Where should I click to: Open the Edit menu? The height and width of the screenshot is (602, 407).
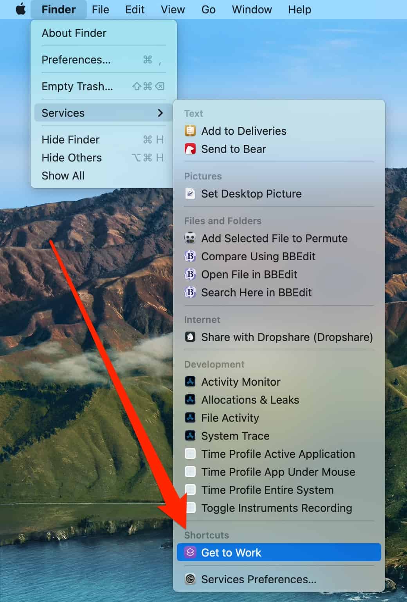coord(135,9)
